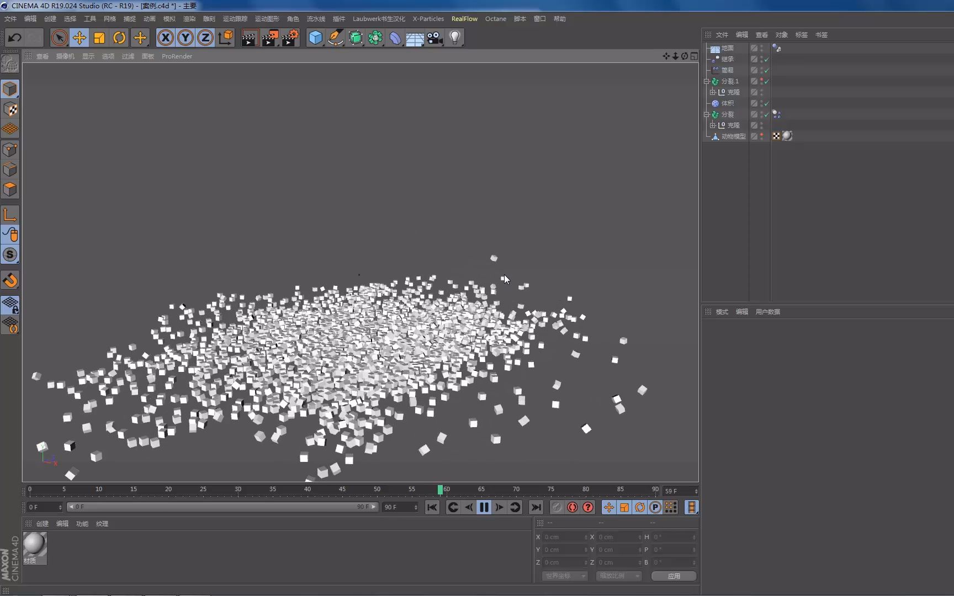Click the material sphere thumbnail in material manager
This screenshot has height=596, width=954.
tap(35, 545)
